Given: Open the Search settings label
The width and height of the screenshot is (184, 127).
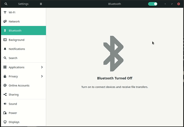Looking at the screenshot, I should coord(13,58).
